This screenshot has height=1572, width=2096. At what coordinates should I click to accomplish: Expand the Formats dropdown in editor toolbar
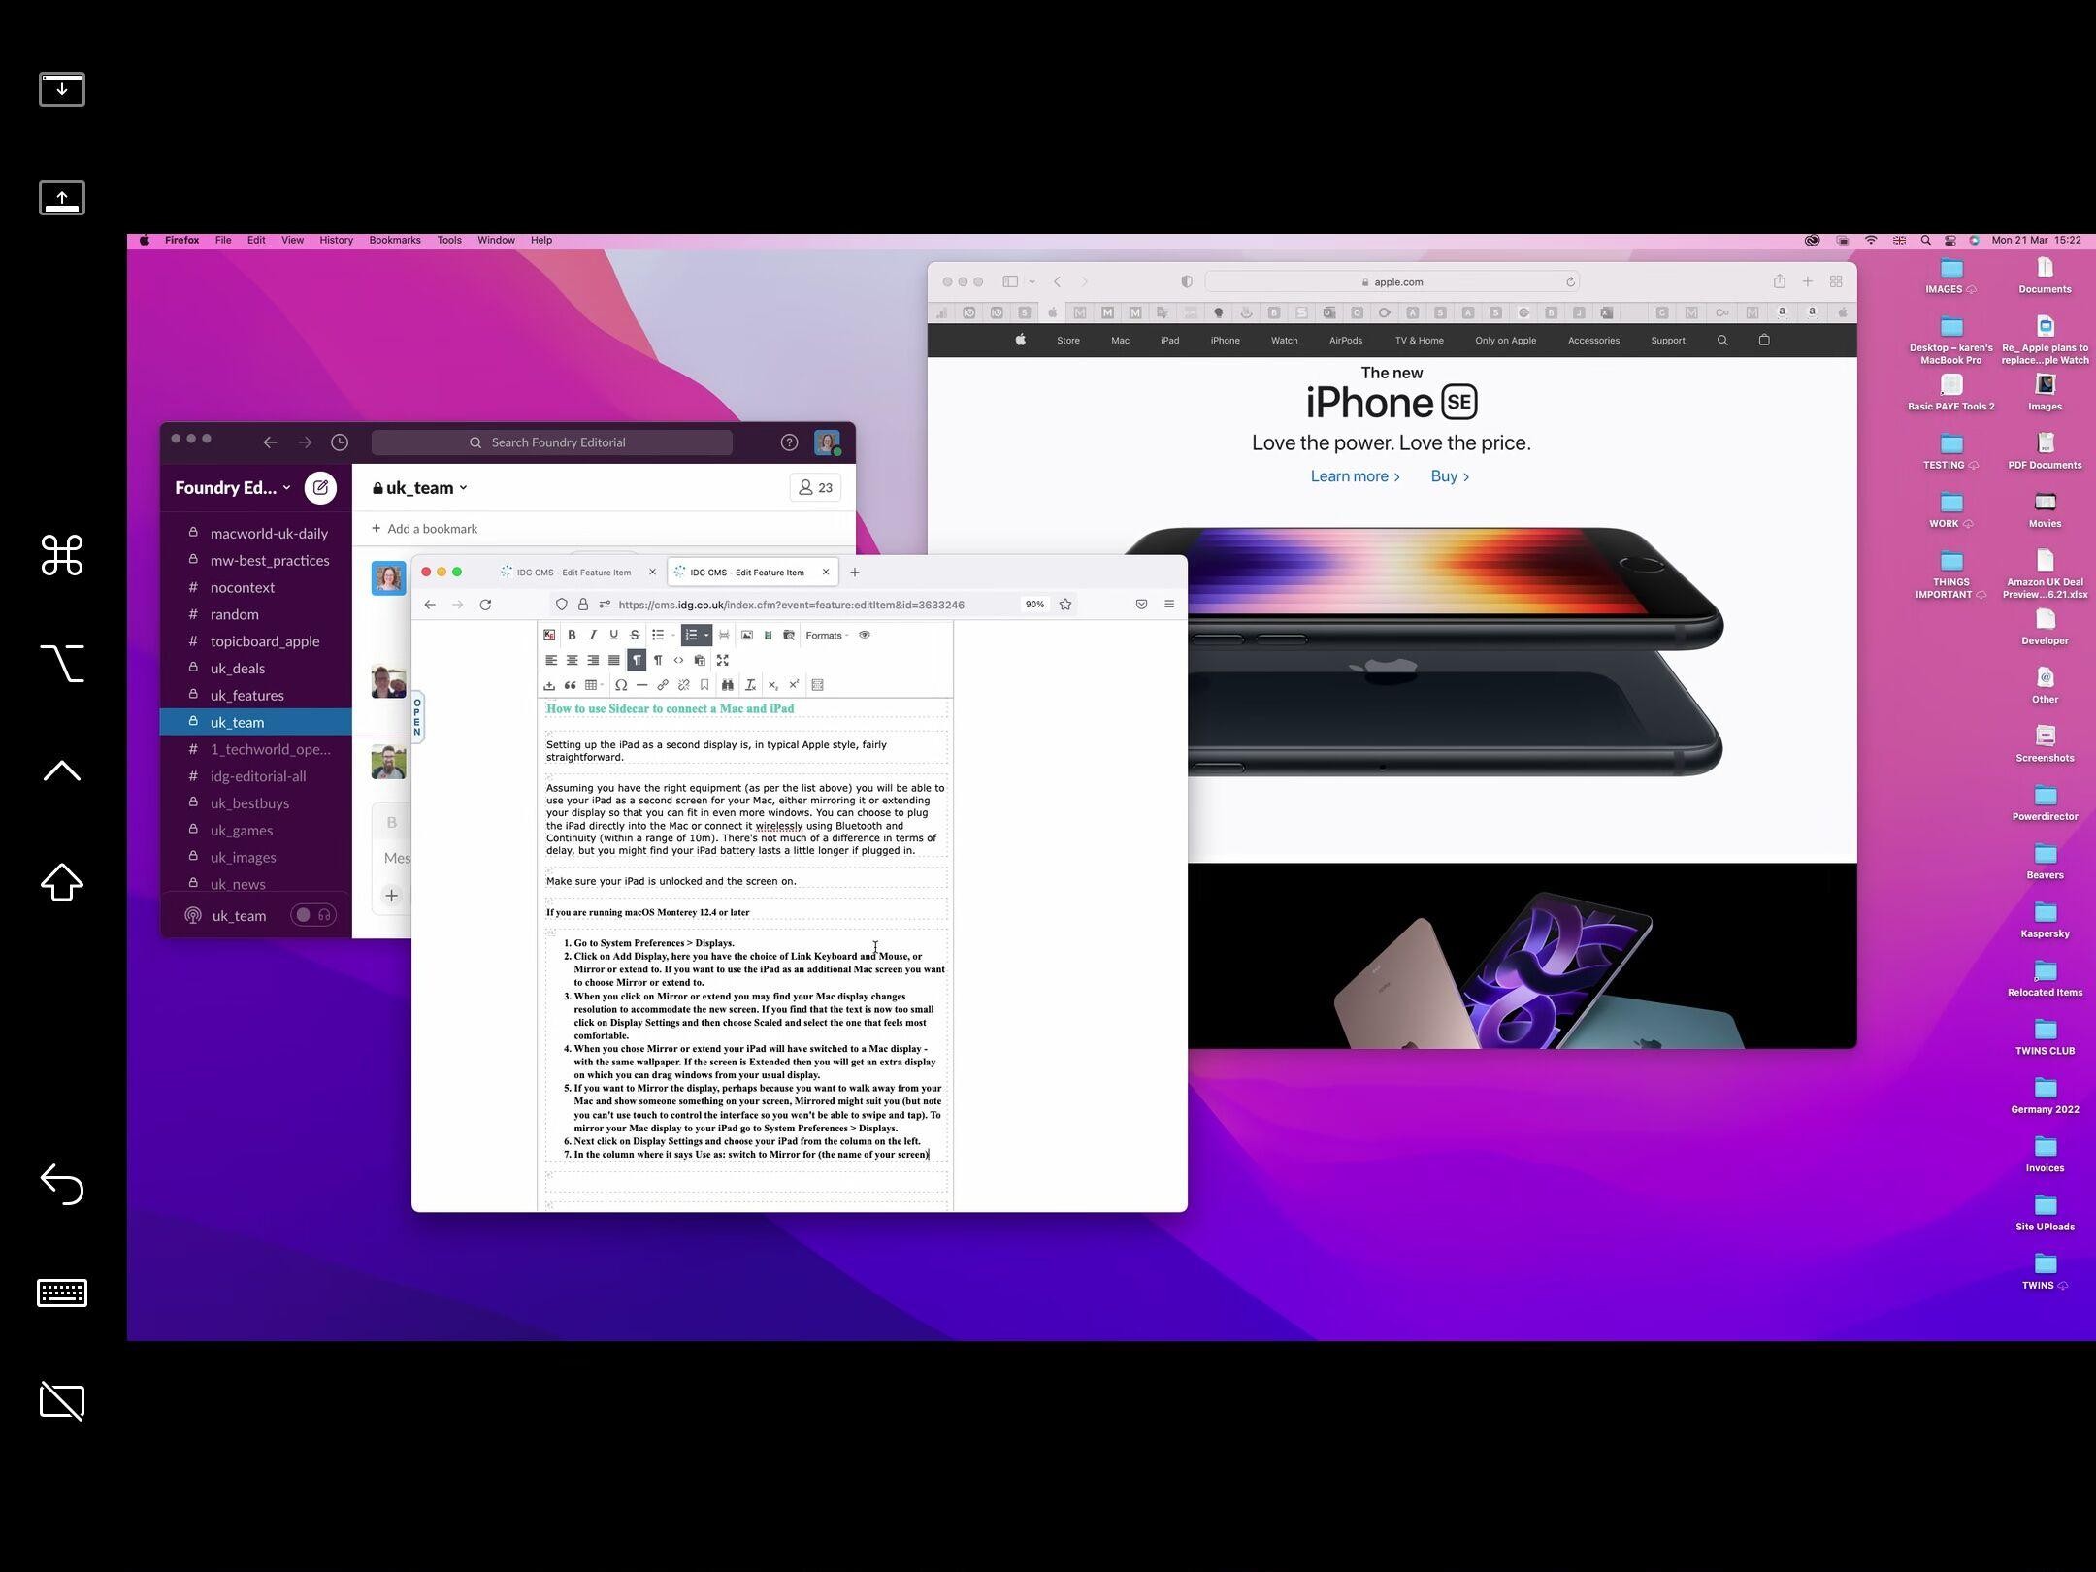click(825, 634)
